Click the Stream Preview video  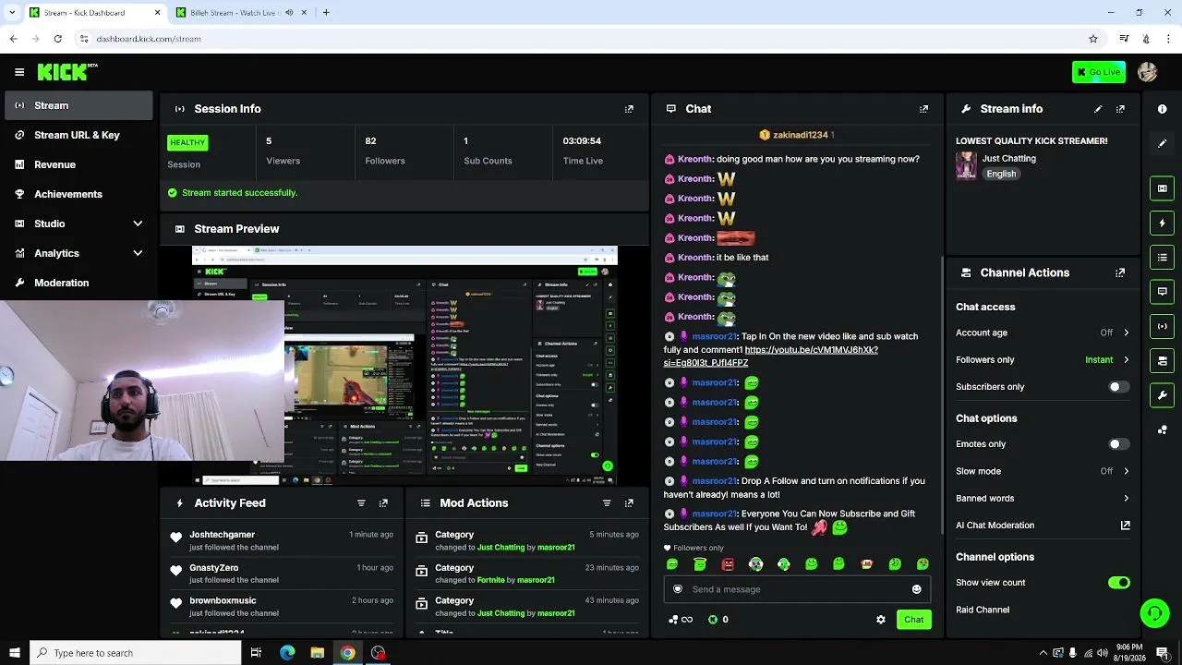click(x=404, y=365)
